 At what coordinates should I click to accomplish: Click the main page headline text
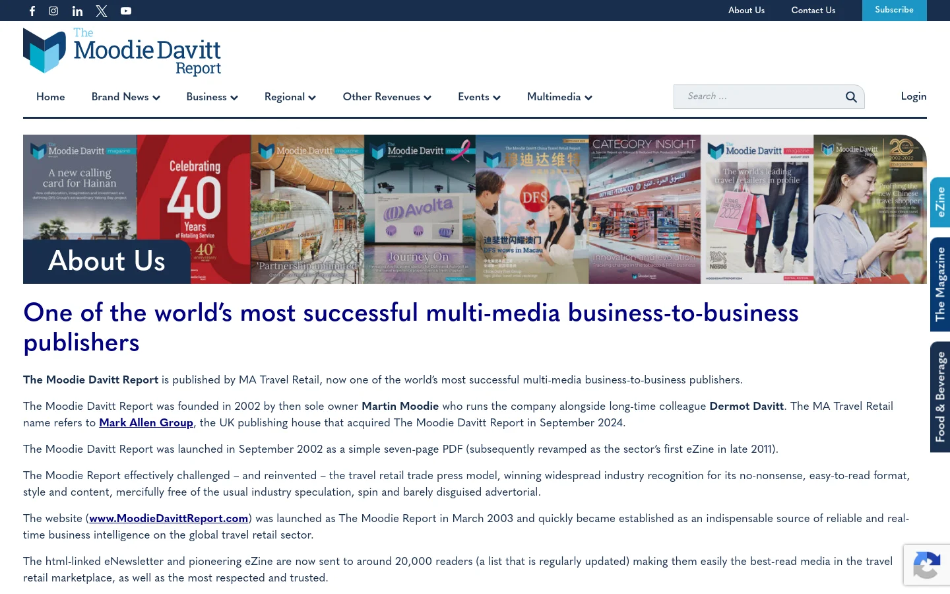pyautogui.click(x=411, y=327)
